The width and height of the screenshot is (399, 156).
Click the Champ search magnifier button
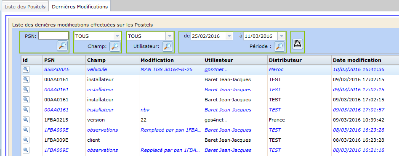[x=115, y=47]
